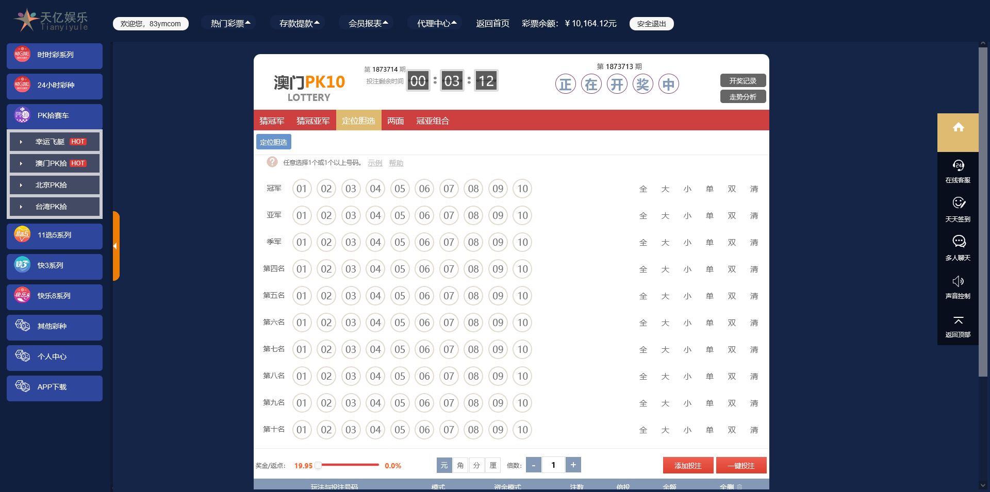Select the 元 currency unit

(444, 465)
